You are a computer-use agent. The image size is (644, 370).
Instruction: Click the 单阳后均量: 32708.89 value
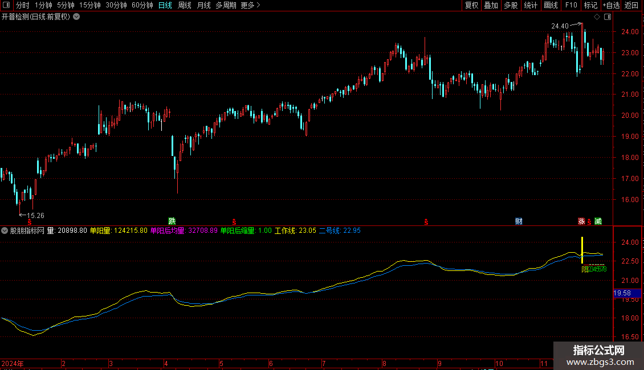tap(184, 231)
